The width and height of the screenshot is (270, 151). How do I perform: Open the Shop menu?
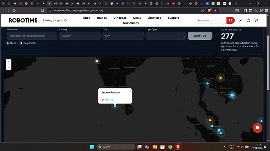tap(87, 18)
